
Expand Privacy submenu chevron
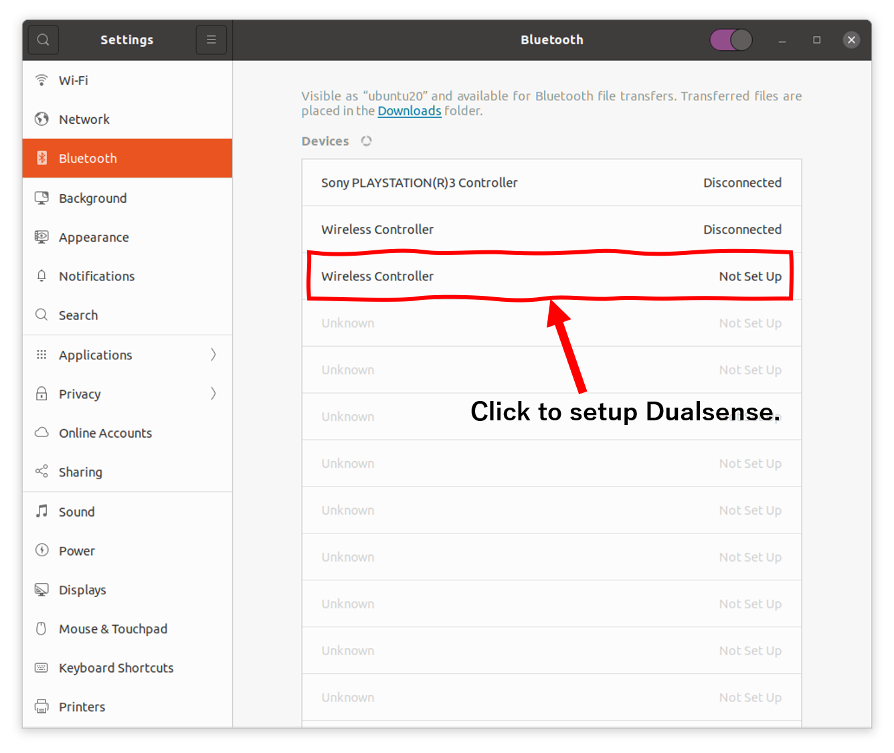[213, 394]
